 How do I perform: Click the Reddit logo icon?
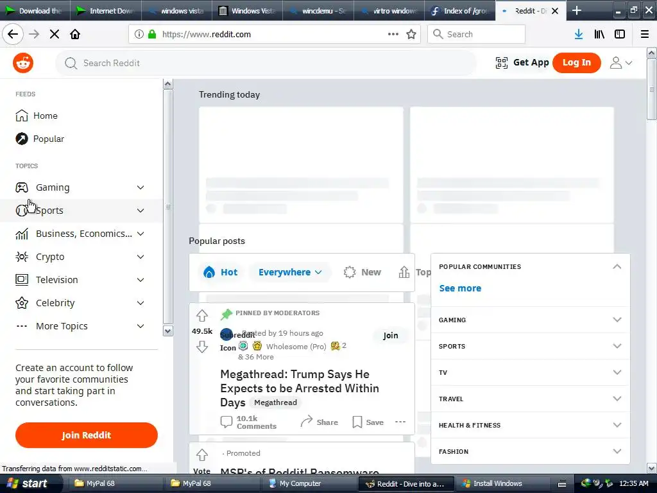23,63
